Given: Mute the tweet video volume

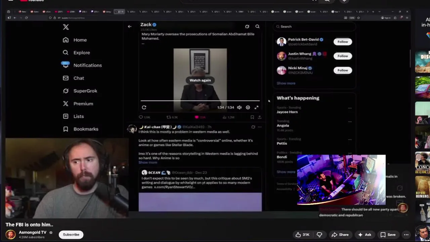Looking at the screenshot, I should pos(239,108).
